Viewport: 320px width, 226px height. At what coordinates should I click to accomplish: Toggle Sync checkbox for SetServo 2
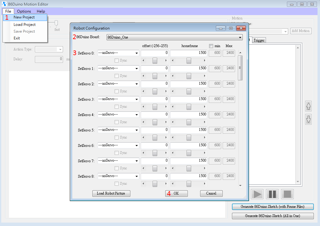tap(116, 91)
